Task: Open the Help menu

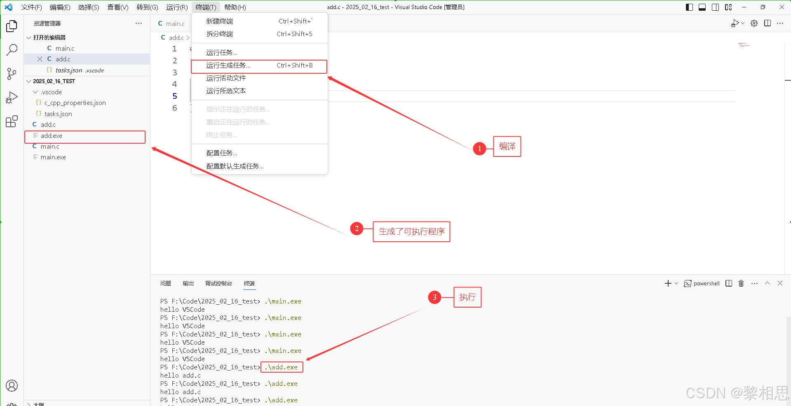Action: [235, 7]
